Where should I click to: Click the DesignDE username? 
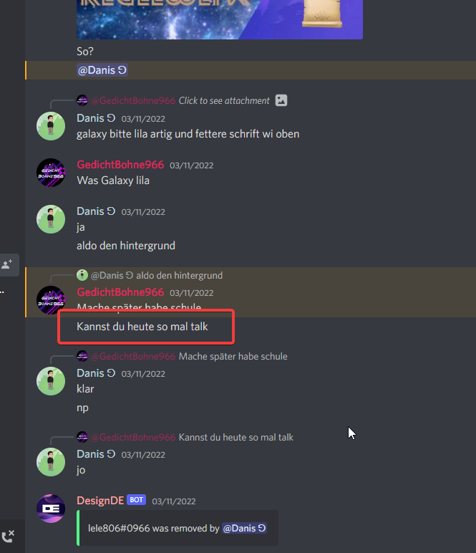pyautogui.click(x=100, y=501)
